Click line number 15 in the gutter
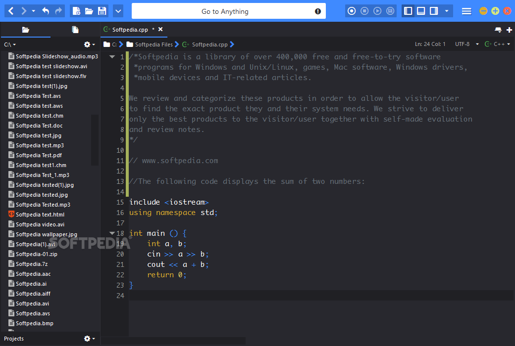The image size is (515, 346). (x=120, y=202)
